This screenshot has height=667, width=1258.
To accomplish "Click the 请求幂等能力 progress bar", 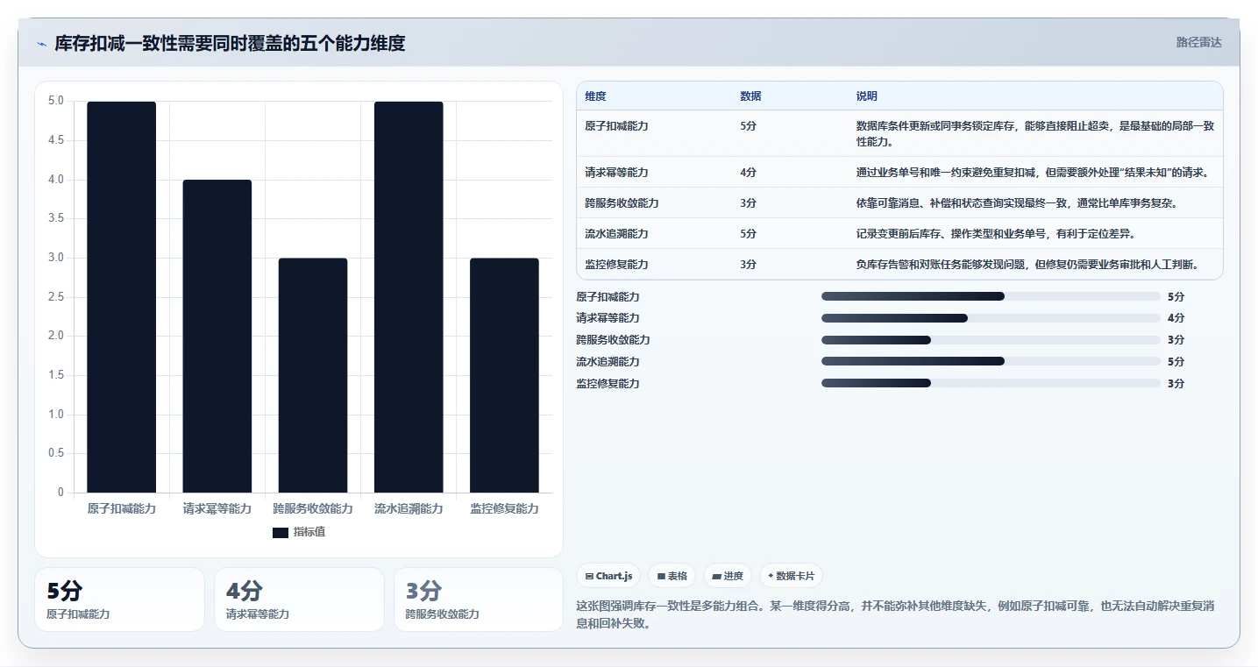I will pos(991,318).
